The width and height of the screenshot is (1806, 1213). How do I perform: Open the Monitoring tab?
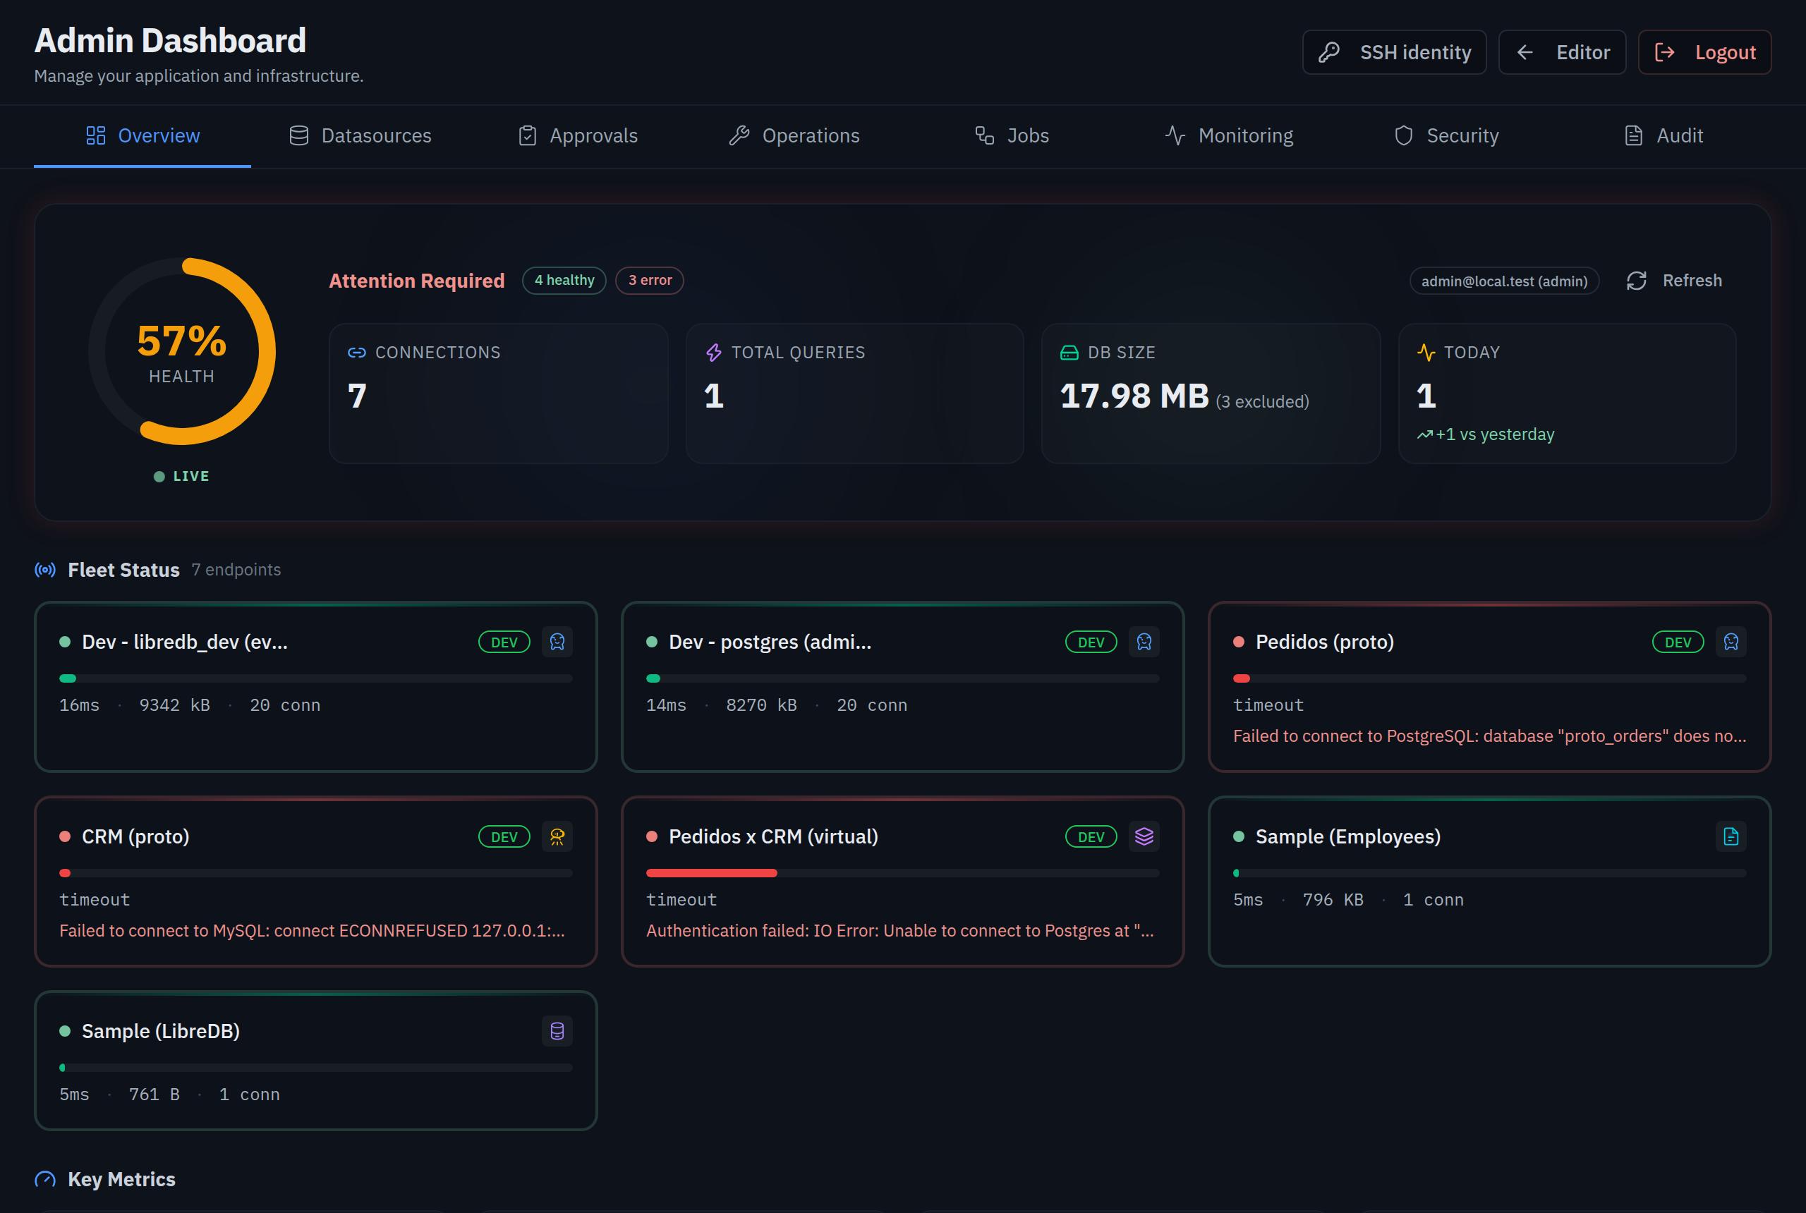point(1229,136)
